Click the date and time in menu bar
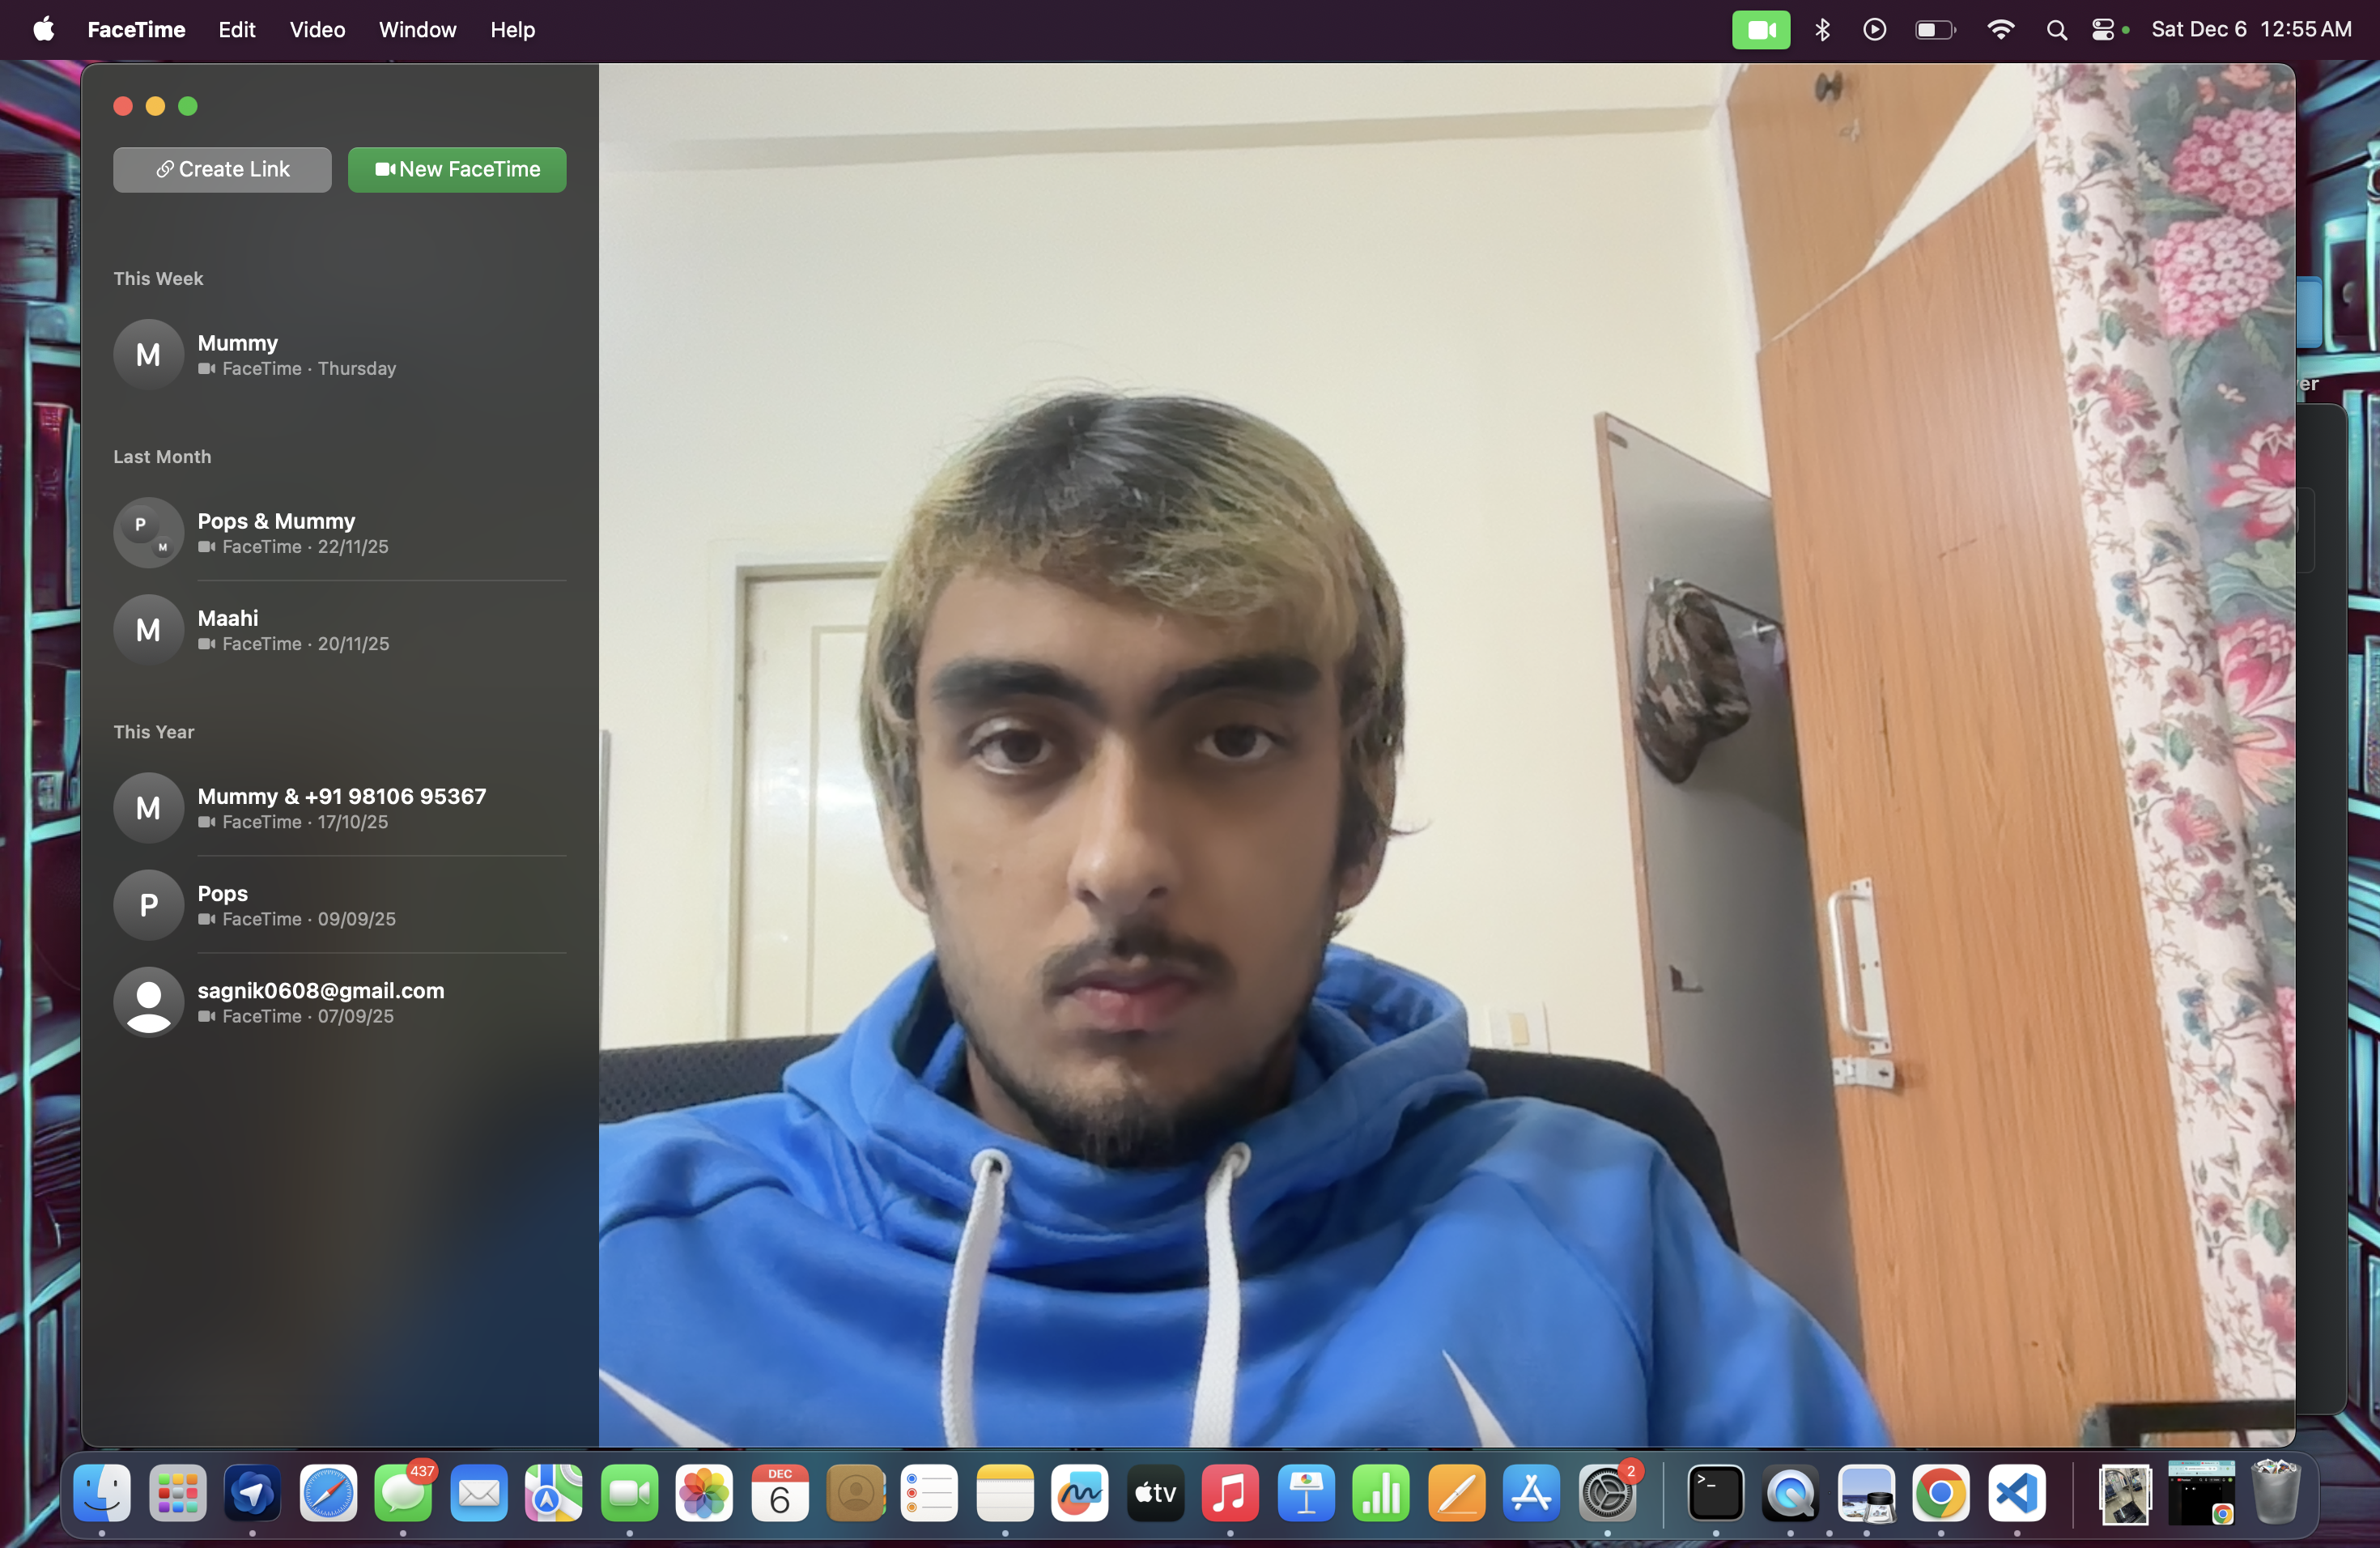 coord(2251,30)
